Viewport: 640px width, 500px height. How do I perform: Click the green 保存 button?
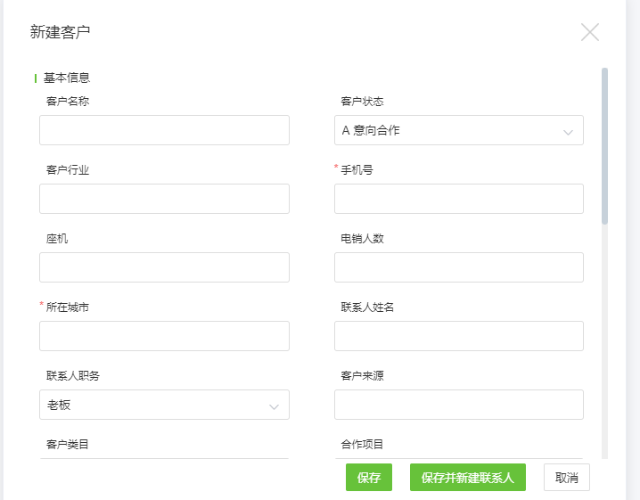click(369, 477)
